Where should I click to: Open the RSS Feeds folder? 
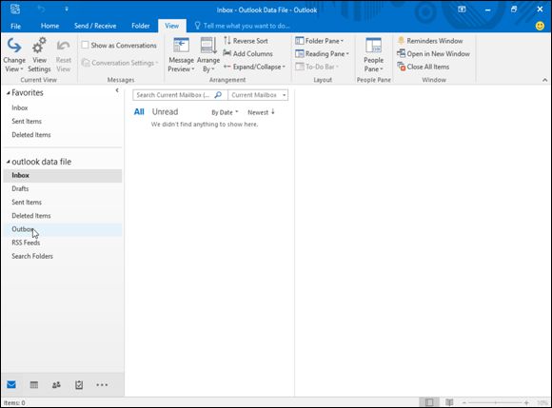63,243
